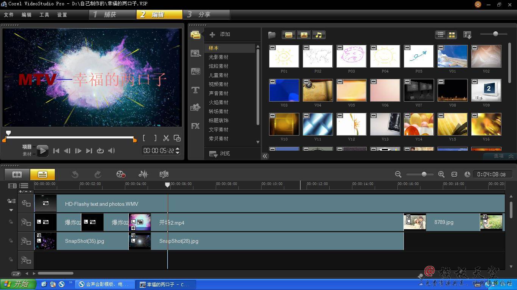Screen dimensions: 517x290
Task: Collapse library panel with double chevron
Action: coord(265,156)
